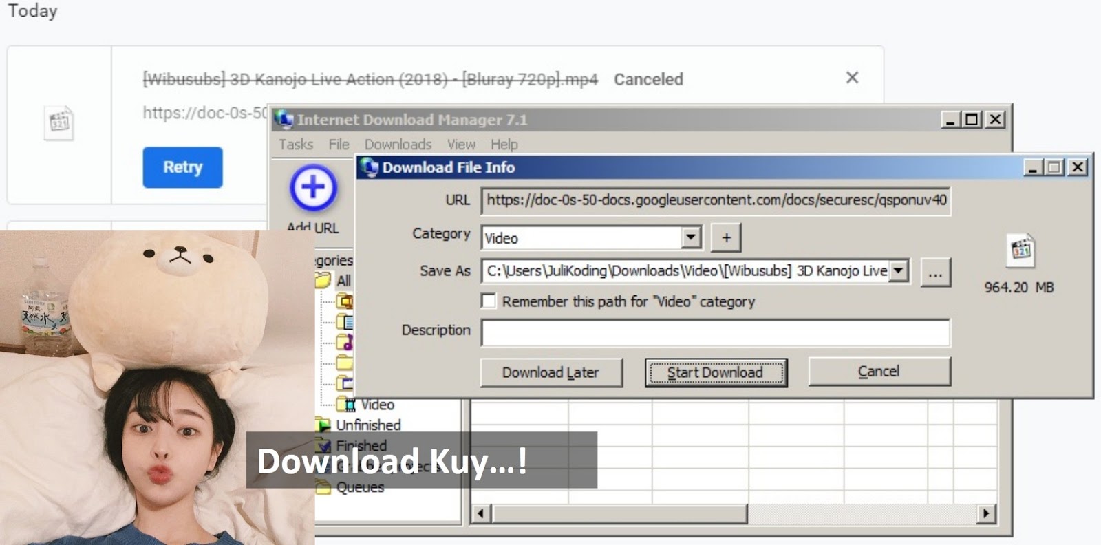Expand the Save As path dropdown arrow
The height and width of the screenshot is (545, 1101).
click(898, 270)
